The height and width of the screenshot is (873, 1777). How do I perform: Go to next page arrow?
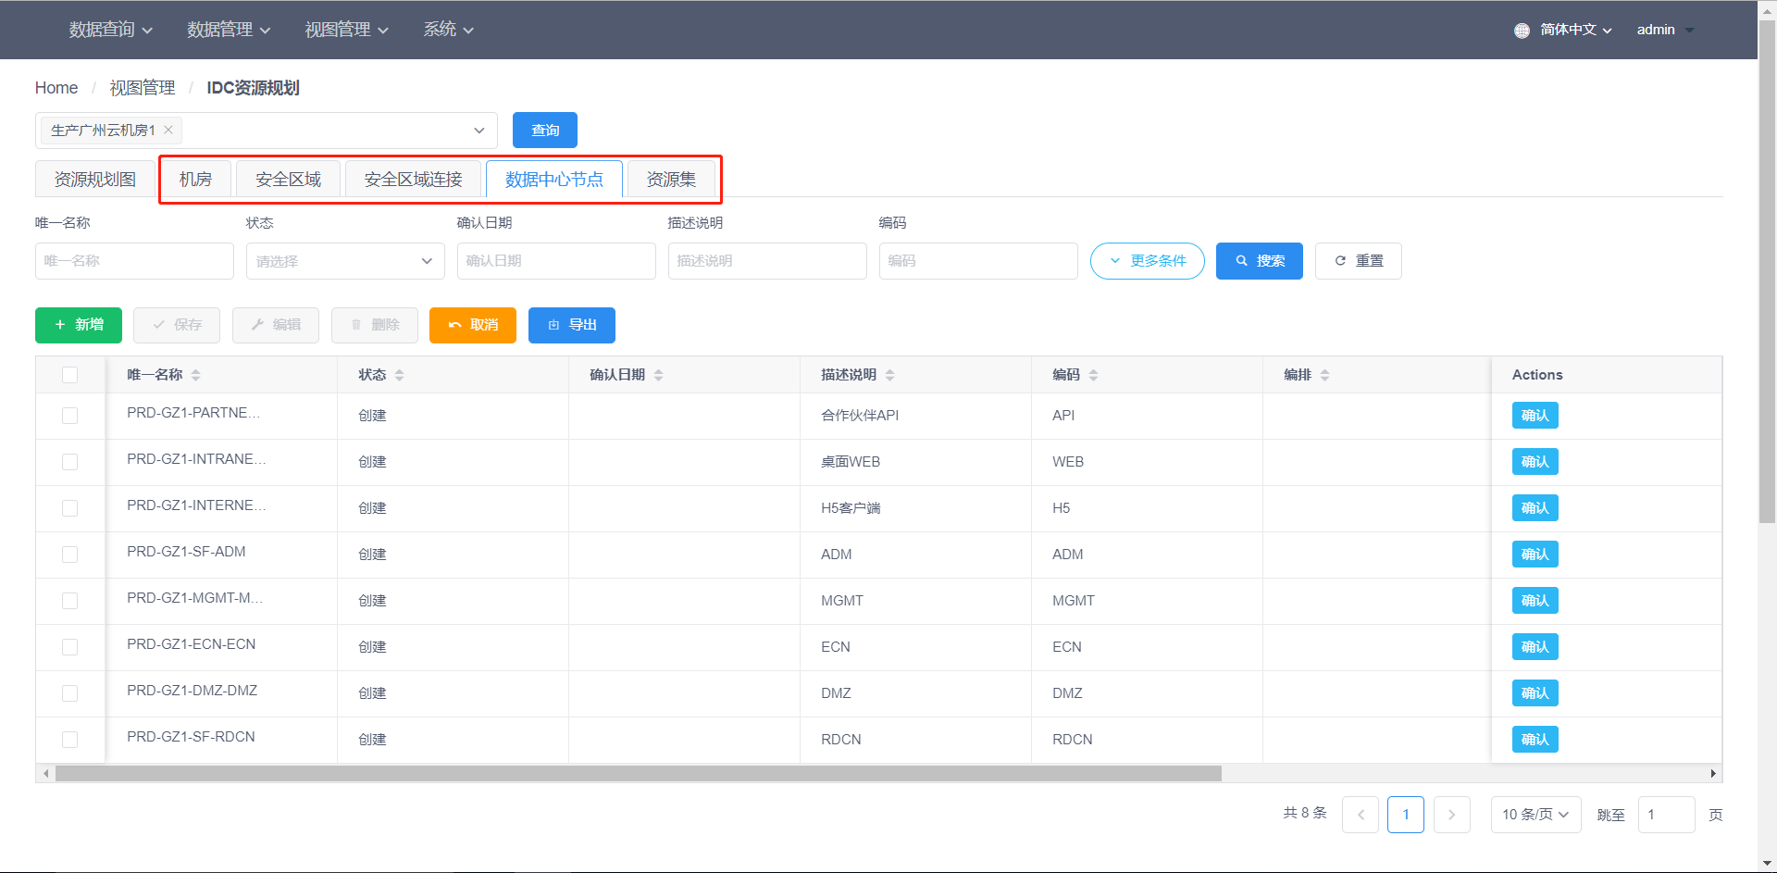click(x=1451, y=815)
